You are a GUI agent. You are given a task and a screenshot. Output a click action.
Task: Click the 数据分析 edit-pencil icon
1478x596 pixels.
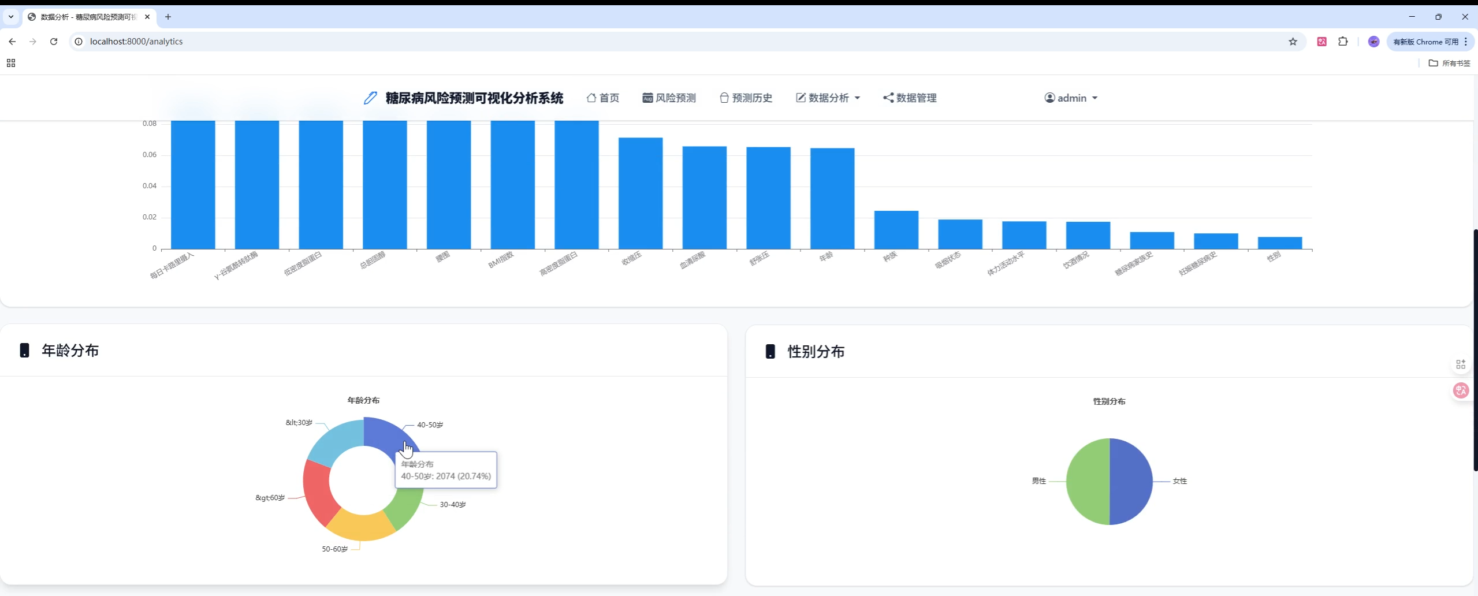pyautogui.click(x=799, y=98)
